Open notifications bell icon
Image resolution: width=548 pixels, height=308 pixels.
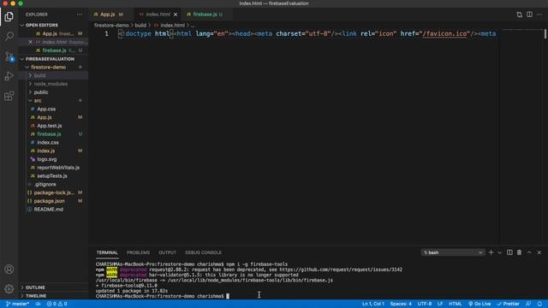pyautogui.click(x=540, y=304)
